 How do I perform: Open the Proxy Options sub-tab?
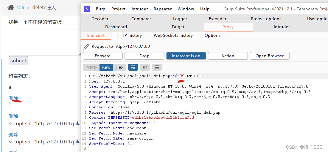212,35
